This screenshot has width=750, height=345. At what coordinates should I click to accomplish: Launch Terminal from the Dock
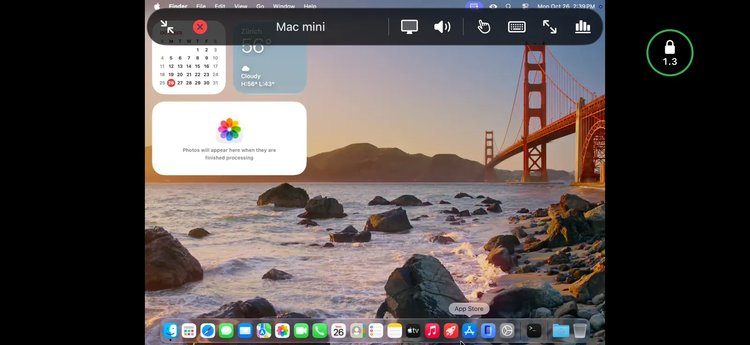[534, 331]
